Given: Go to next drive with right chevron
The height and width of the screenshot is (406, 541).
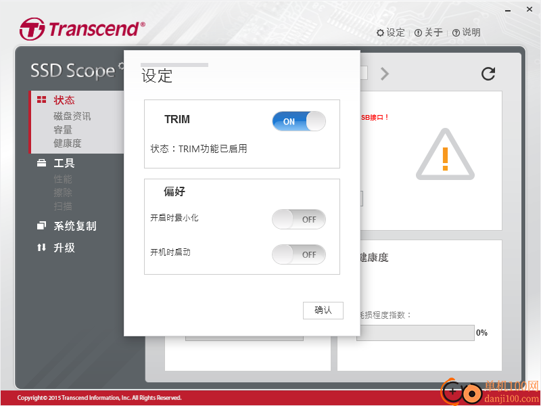Looking at the screenshot, I should [x=385, y=74].
